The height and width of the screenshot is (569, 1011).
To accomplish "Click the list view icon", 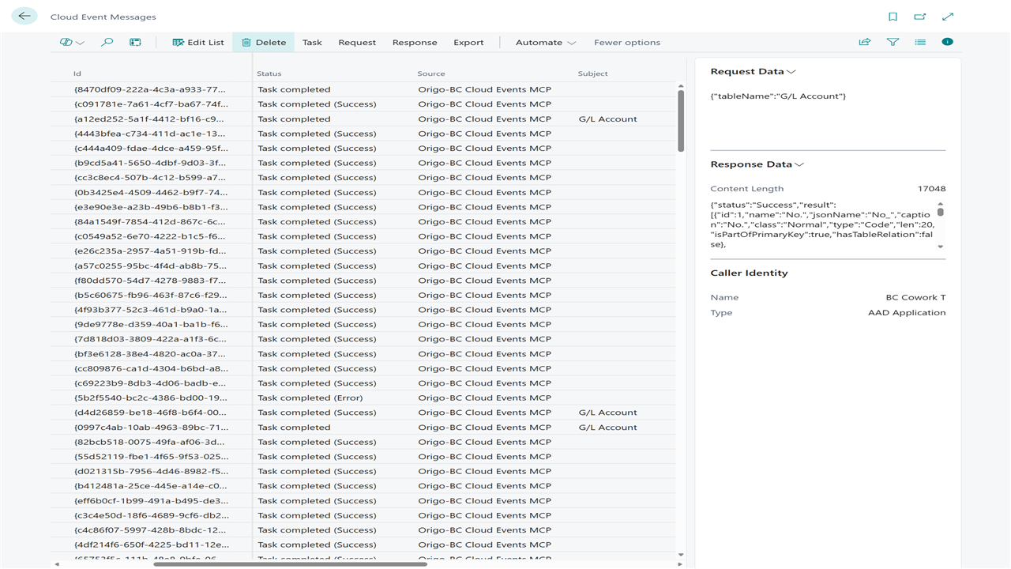I will (x=920, y=42).
